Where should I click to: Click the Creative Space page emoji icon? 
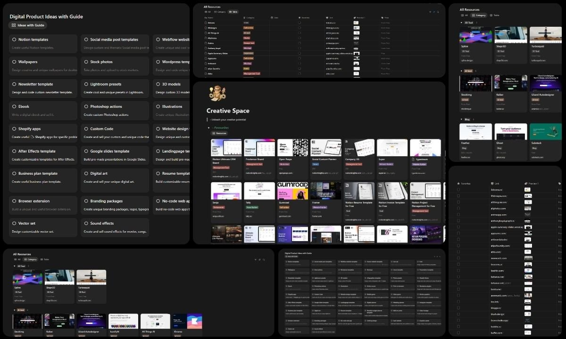pos(217,93)
